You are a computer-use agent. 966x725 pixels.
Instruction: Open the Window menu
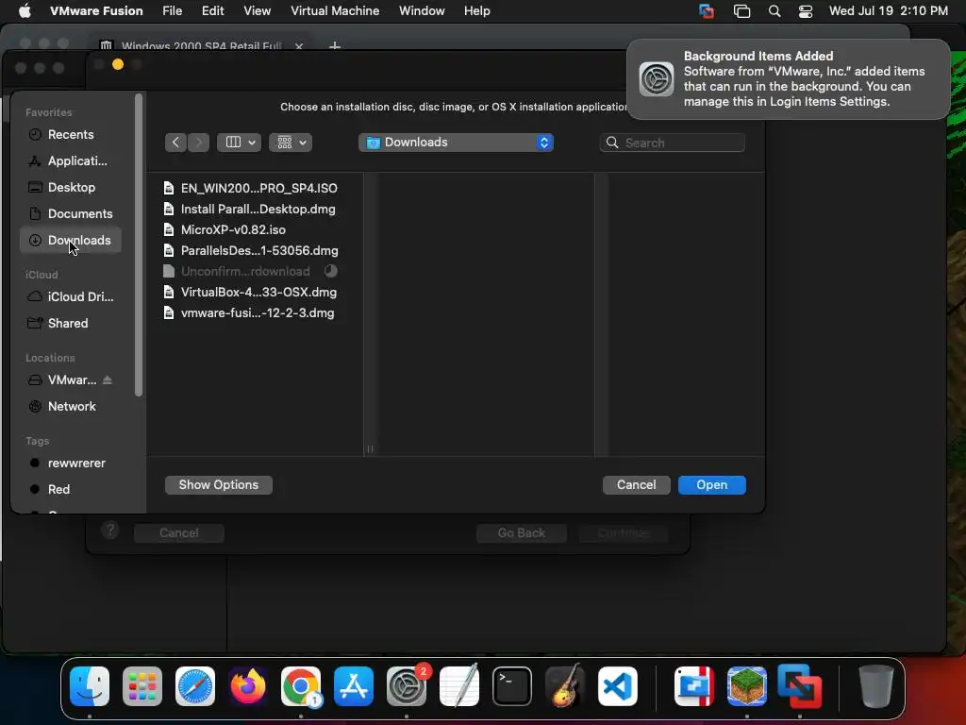click(422, 11)
